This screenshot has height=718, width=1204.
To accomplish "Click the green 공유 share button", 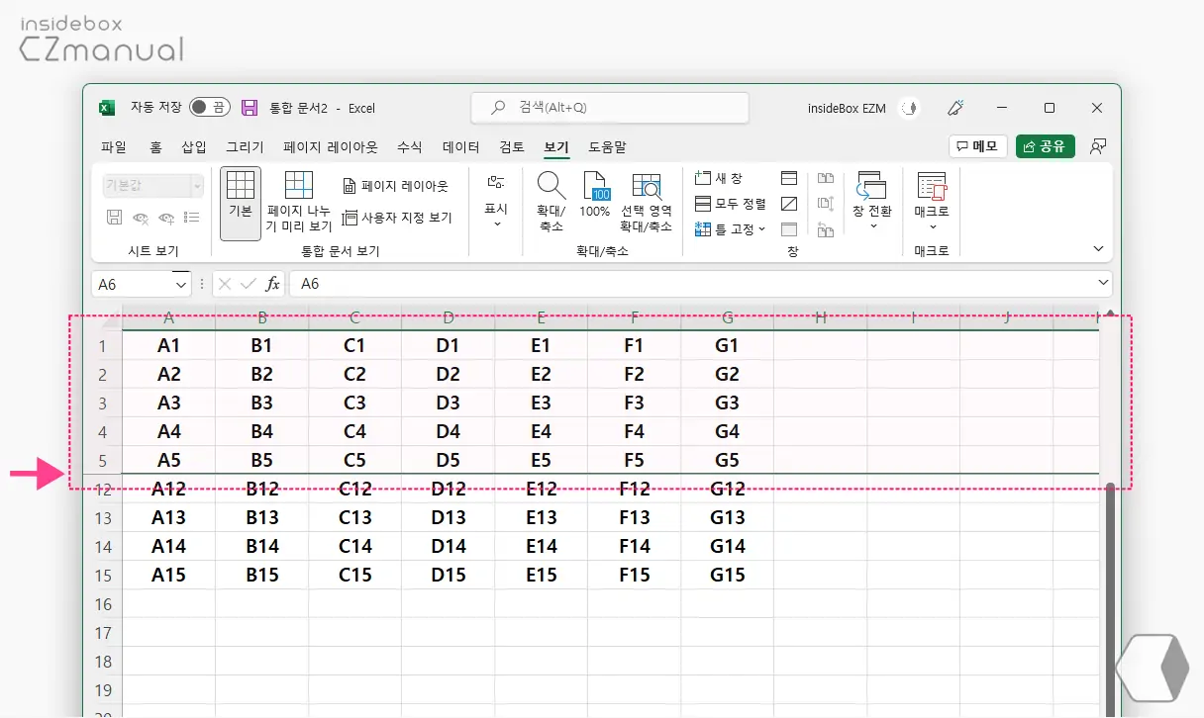I will coord(1045,146).
